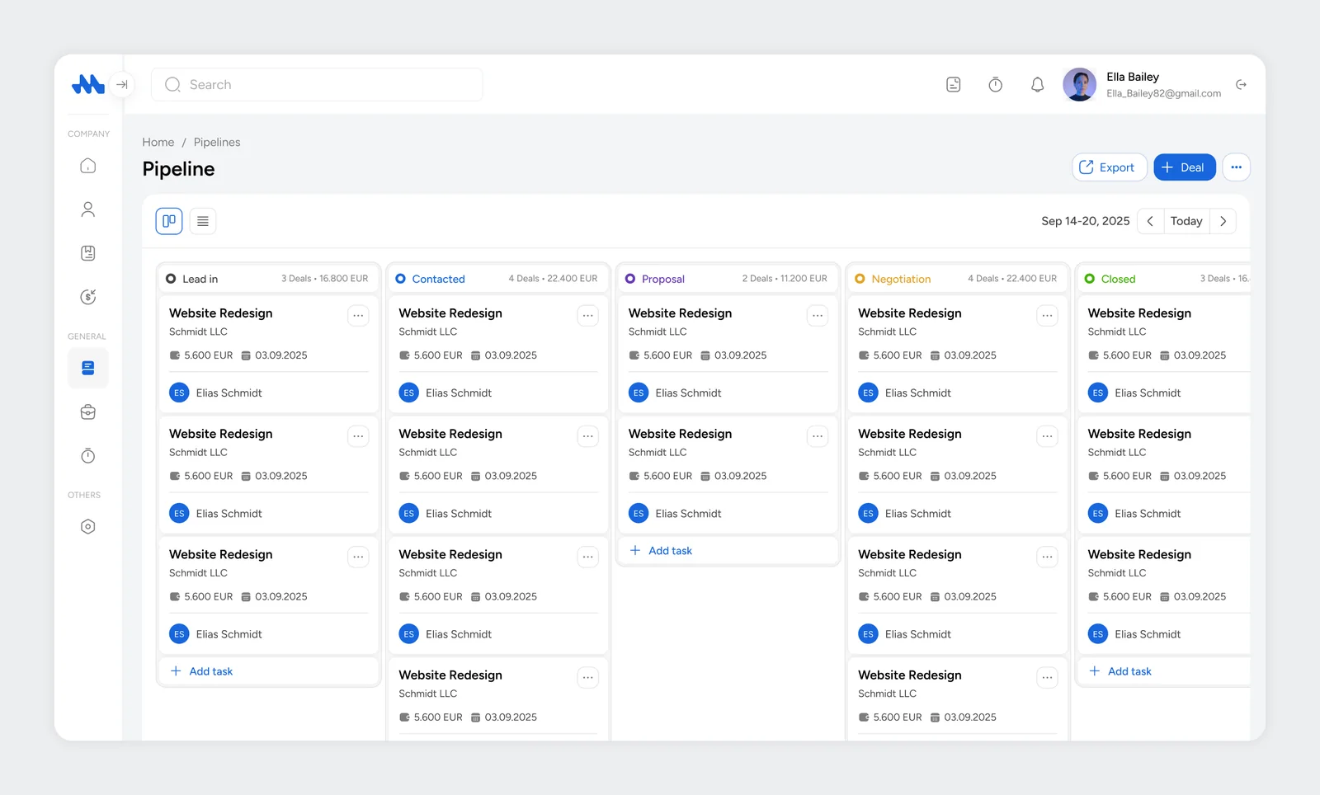Image resolution: width=1320 pixels, height=795 pixels.
Task: Select the highlighted Pipeline sidebar icon
Action: tap(88, 368)
